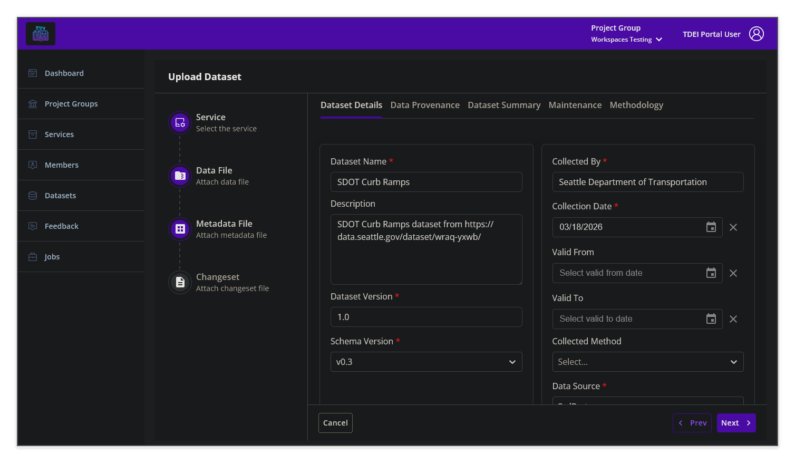The image size is (795, 463).
Task: Select the Feedback sidebar icon
Action: tap(33, 226)
